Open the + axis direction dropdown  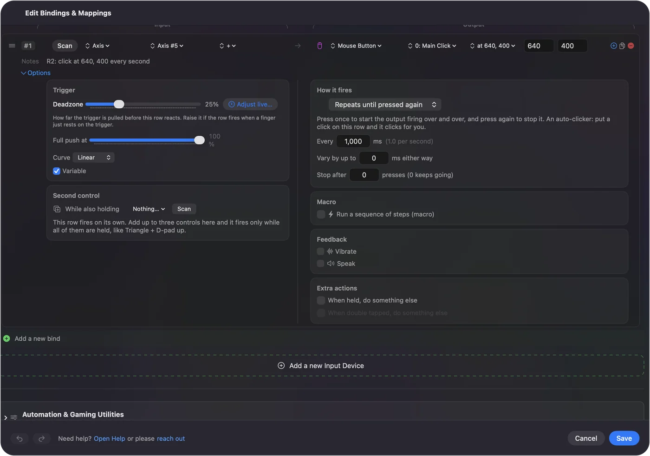[227, 46]
